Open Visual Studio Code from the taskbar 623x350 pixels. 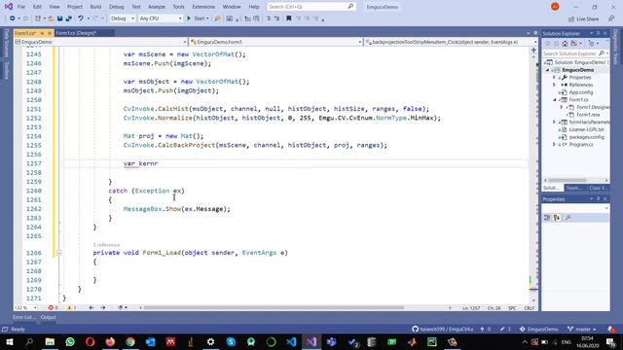(291, 341)
